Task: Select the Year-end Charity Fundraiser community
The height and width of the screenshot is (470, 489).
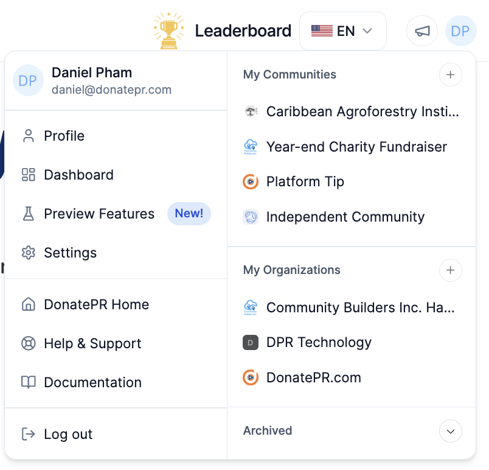Action: 356,147
